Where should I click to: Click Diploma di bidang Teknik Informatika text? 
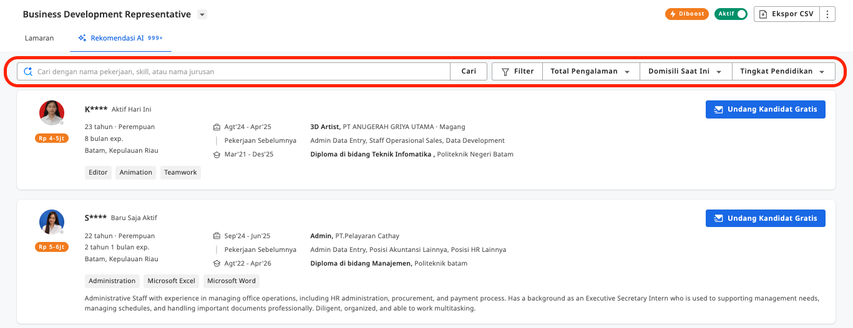[371, 154]
